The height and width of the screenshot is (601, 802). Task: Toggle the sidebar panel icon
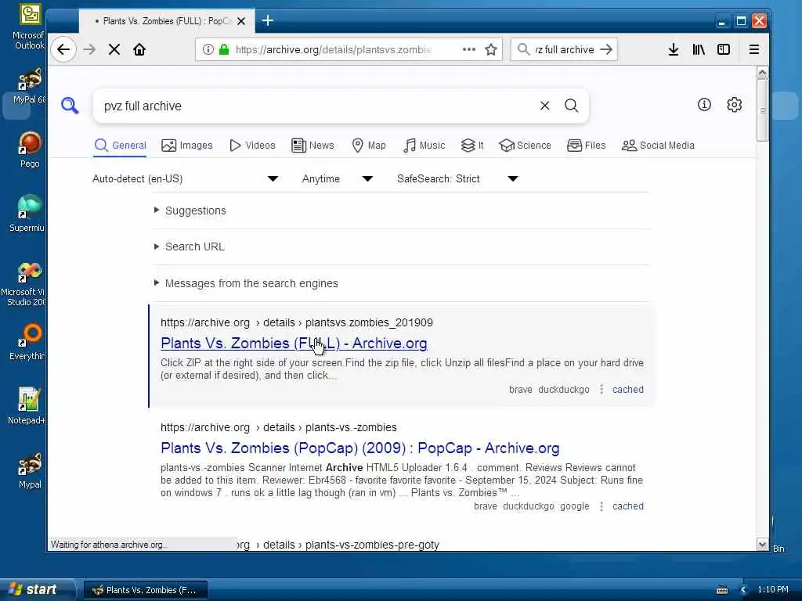tap(723, 49)
